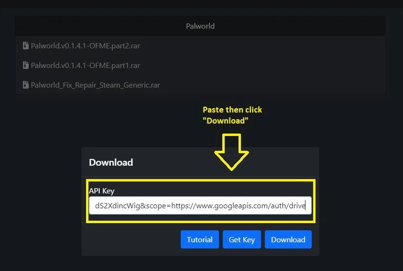Viewport: 403px width, 271px height.
Task: Open Palworld.v0.1.4.1-OFME.part2.rar file link
Action: point(85,46)
